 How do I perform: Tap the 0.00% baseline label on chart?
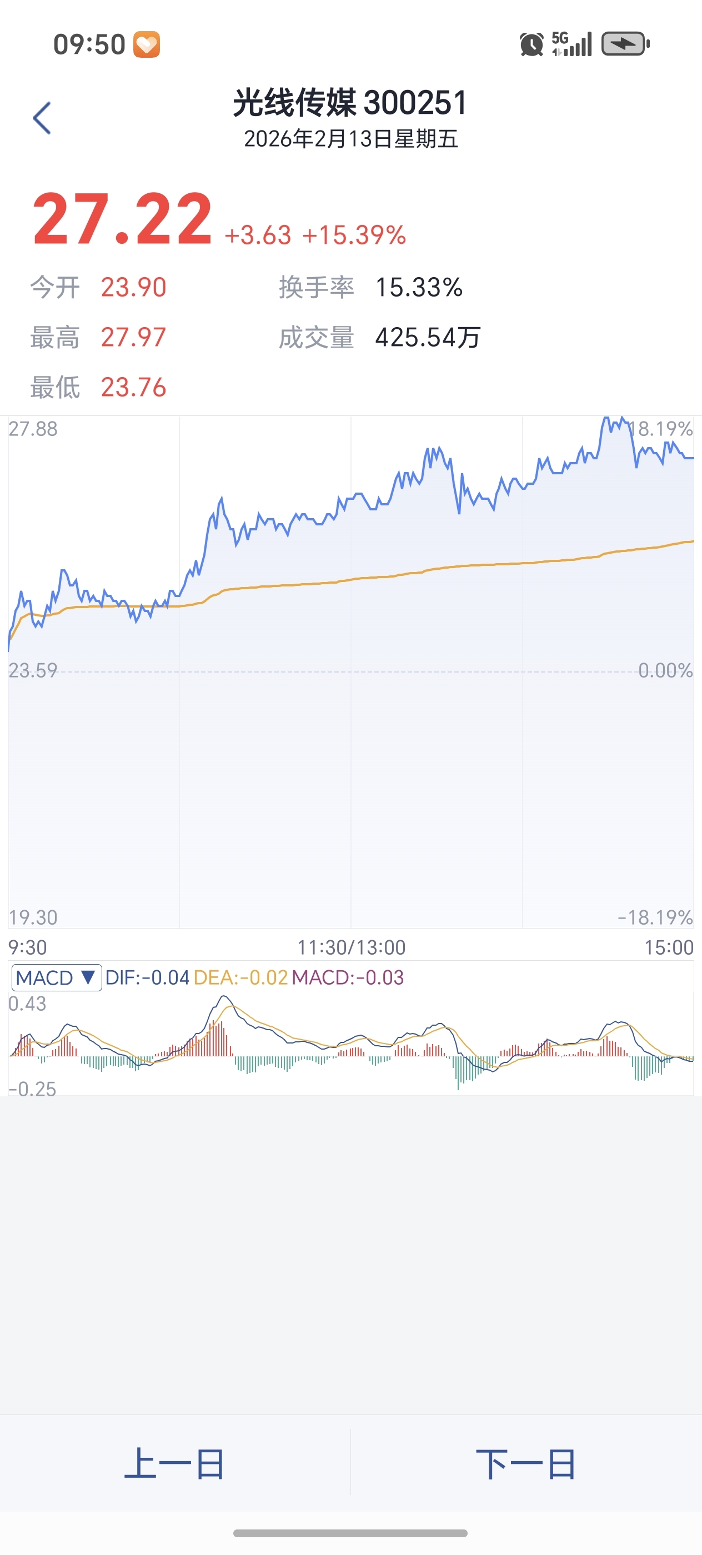[x=665, y=670]
